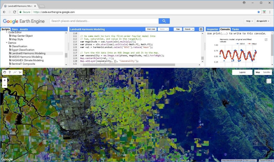The height and width of the screenshot is (162, 274).
Task: Open the new tab button
Action: coord(42,6)
